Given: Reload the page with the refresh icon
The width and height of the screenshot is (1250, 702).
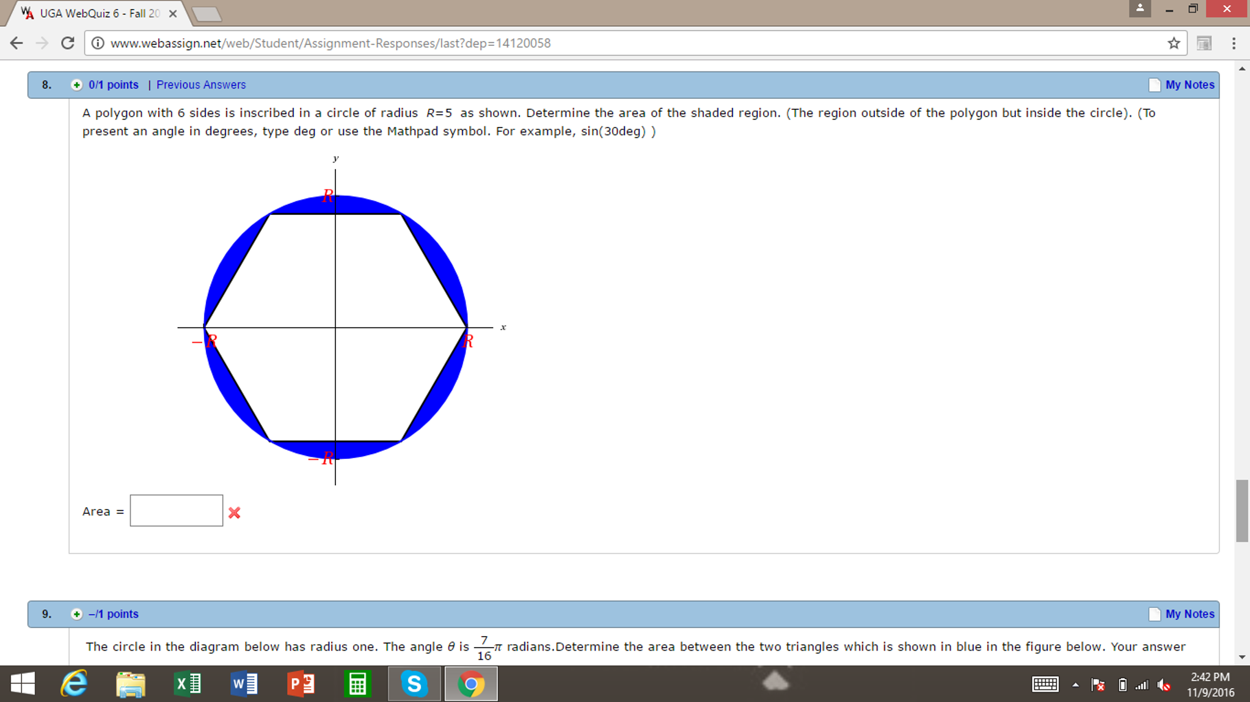Looking at the screenshot, I should (67, 43).
